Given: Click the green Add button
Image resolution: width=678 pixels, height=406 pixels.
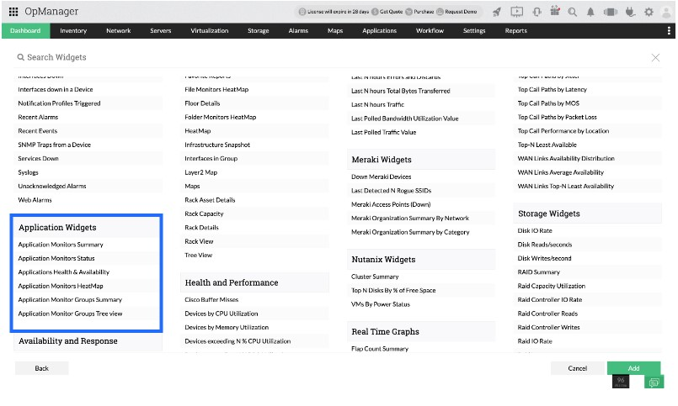Looking at the screenshot, I should [x=633, y=368].
